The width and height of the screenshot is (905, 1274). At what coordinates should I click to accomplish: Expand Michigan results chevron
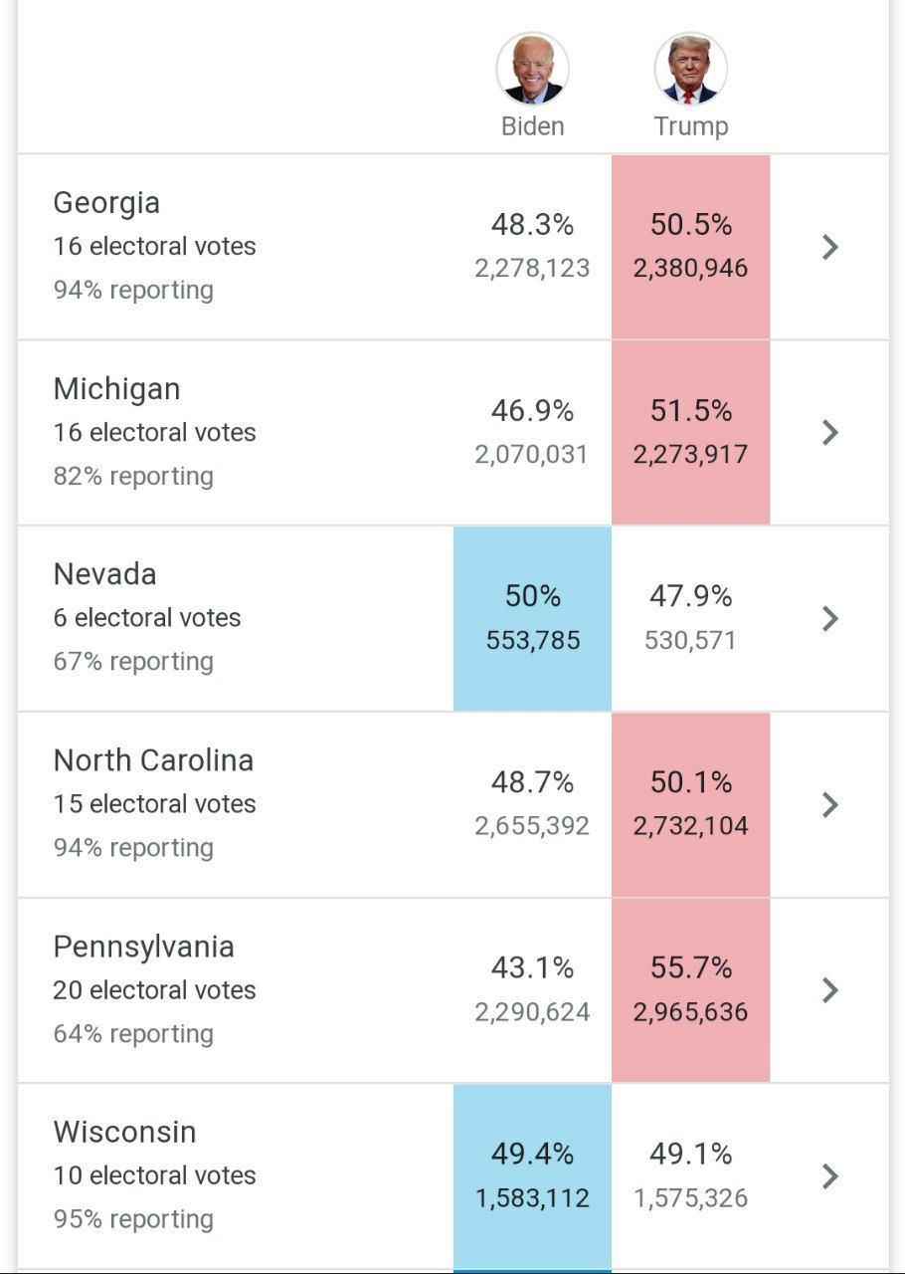pyautogui.click(x=830, y=433)
